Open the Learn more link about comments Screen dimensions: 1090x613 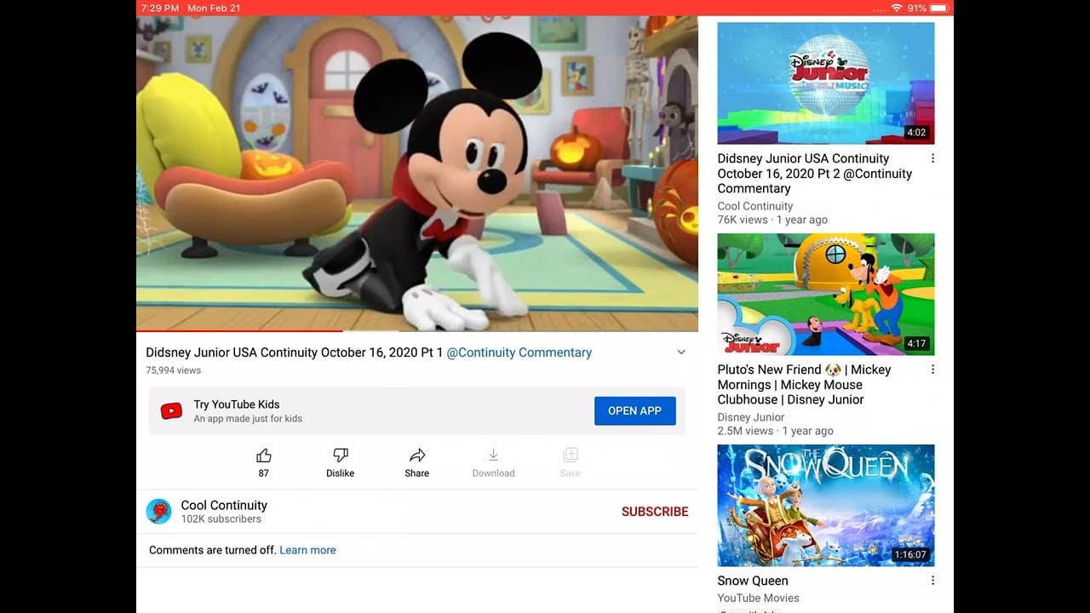[307, 550]
